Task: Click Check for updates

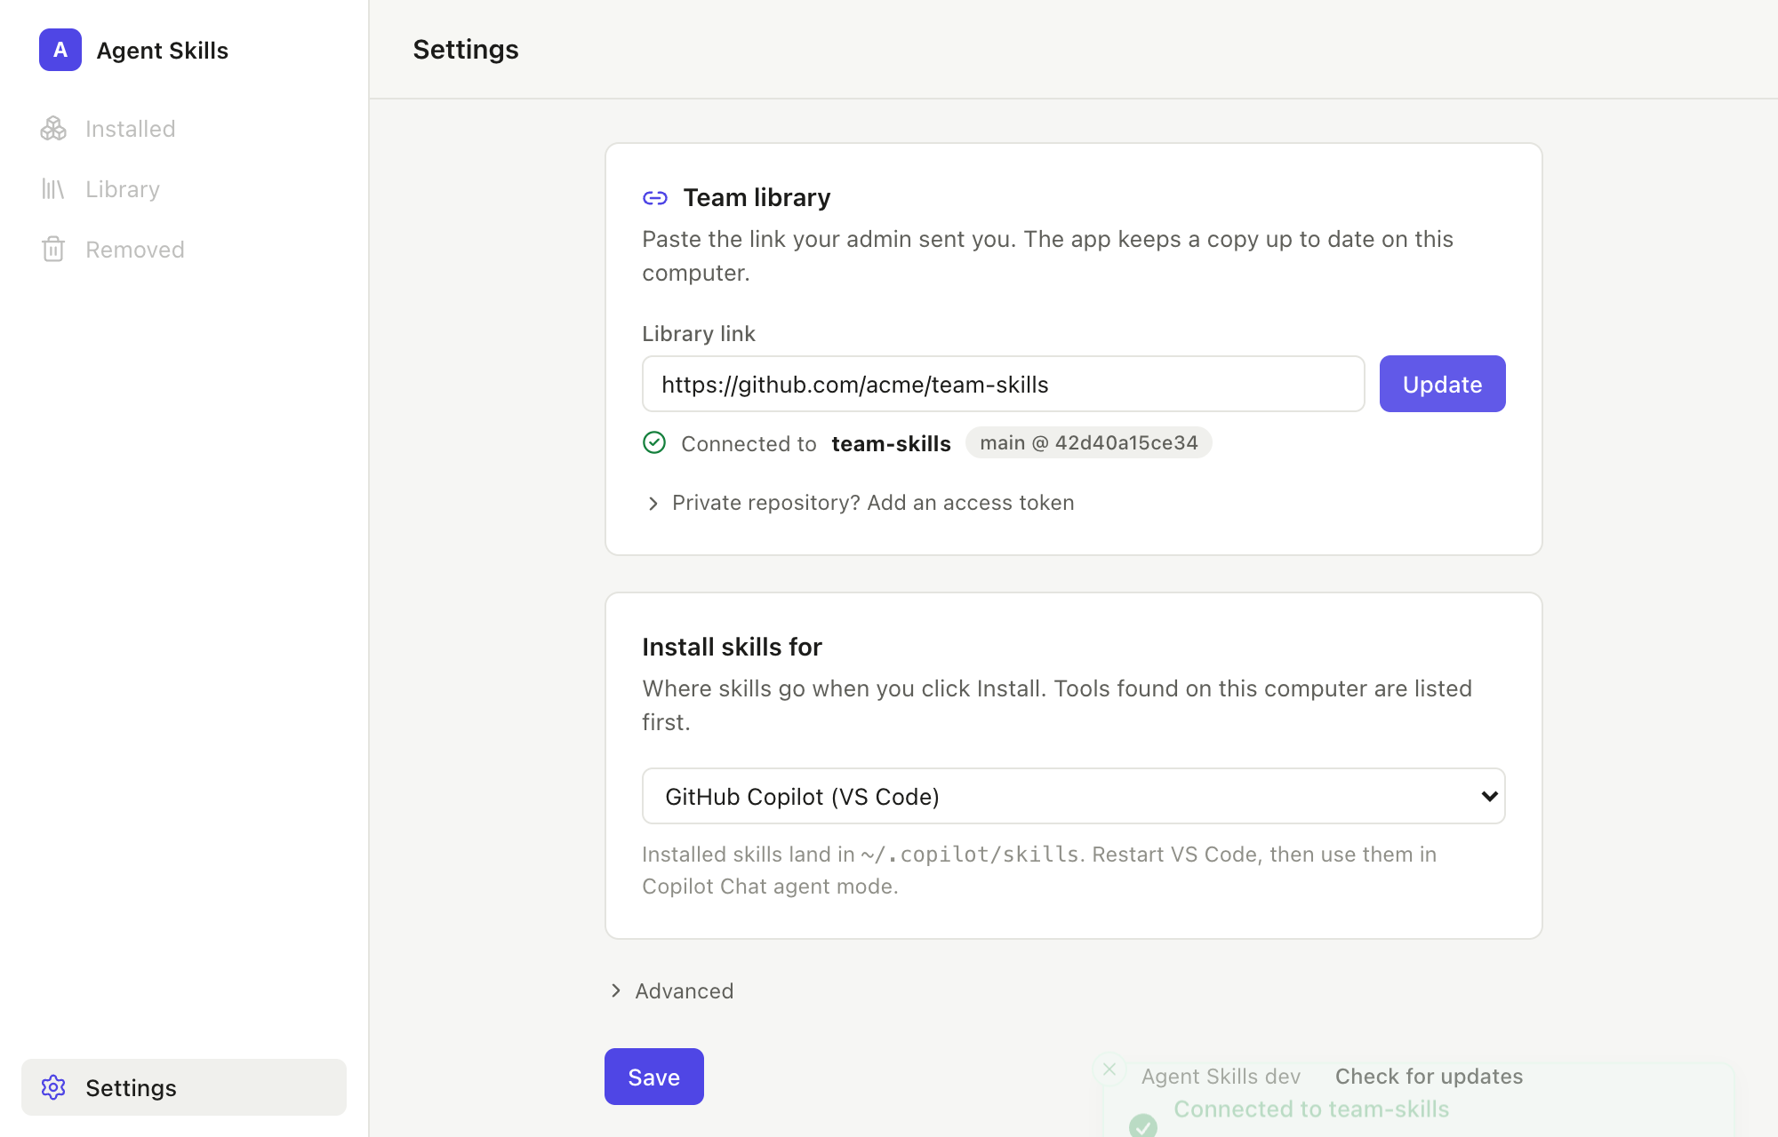Action: click(1429, 1077)
